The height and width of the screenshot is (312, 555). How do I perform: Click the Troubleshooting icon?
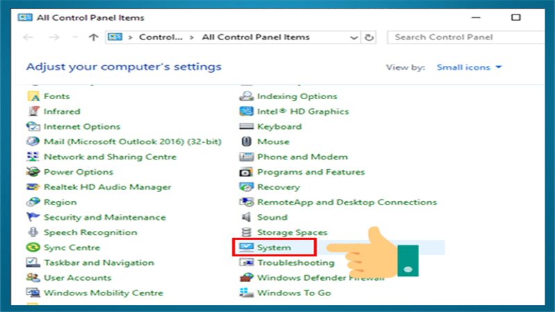pos(246,263)
